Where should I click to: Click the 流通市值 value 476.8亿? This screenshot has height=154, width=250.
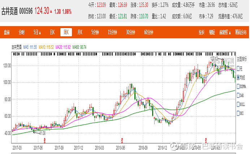pyautogui.click(x=238, y=16)
